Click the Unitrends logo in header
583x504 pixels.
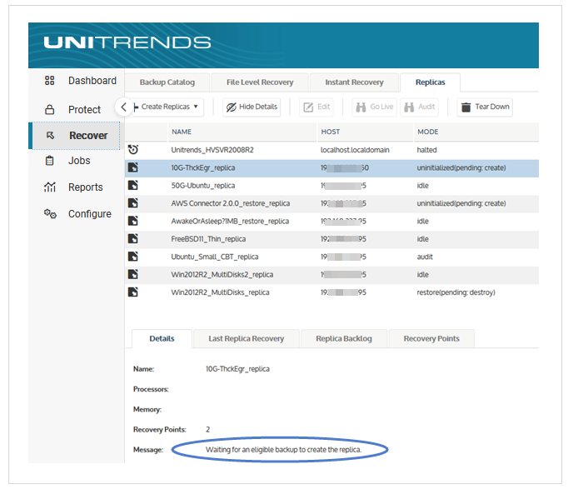point(127,42)
